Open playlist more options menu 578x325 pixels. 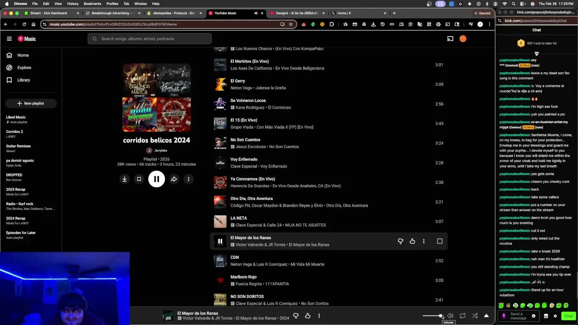(188, 179)
